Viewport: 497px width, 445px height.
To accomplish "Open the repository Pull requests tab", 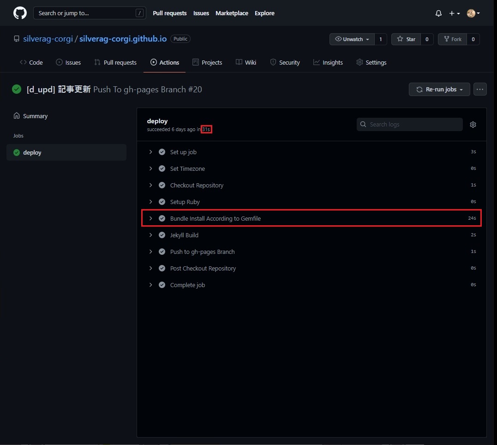I will coord(115,62).
